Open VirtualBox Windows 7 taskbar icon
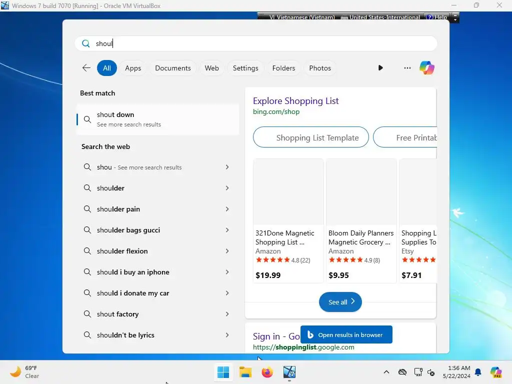512x384 pixels. click(289, 372)
